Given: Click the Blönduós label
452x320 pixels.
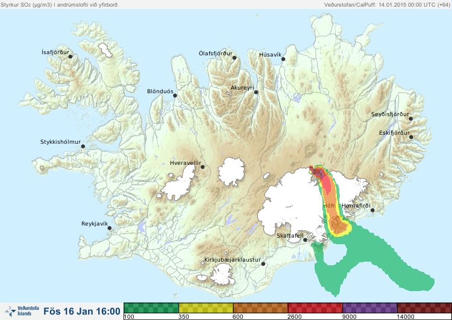Looking at the screenshot, I should pos(160,91).
